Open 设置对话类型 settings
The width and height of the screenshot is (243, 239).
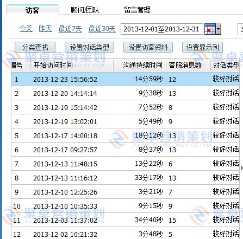pyautogui.click(x=89, y=47)
